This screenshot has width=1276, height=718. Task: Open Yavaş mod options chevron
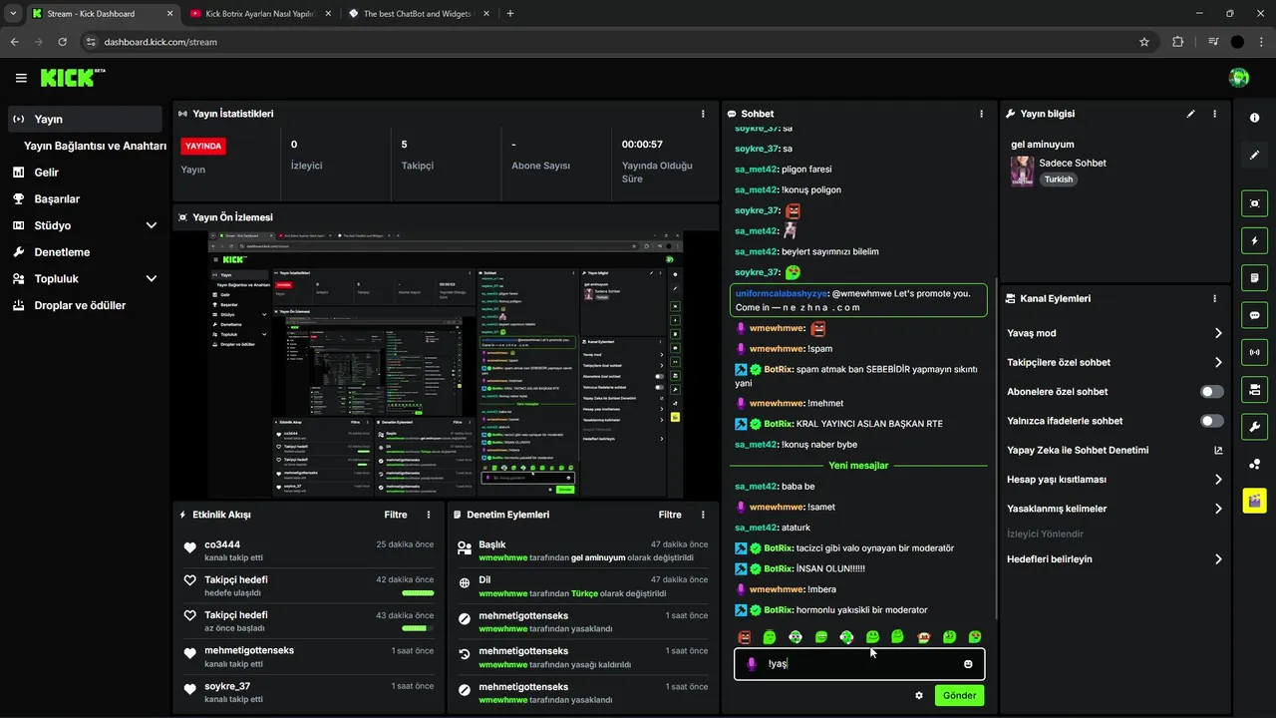click(x=1218, y=333)
